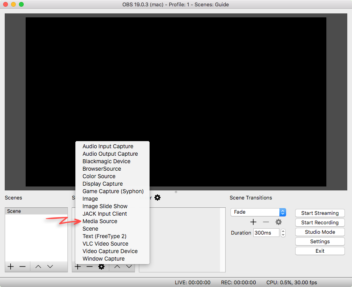Click Start Streaming button
This screenshot has width=352, height=287.
(320, 213)
